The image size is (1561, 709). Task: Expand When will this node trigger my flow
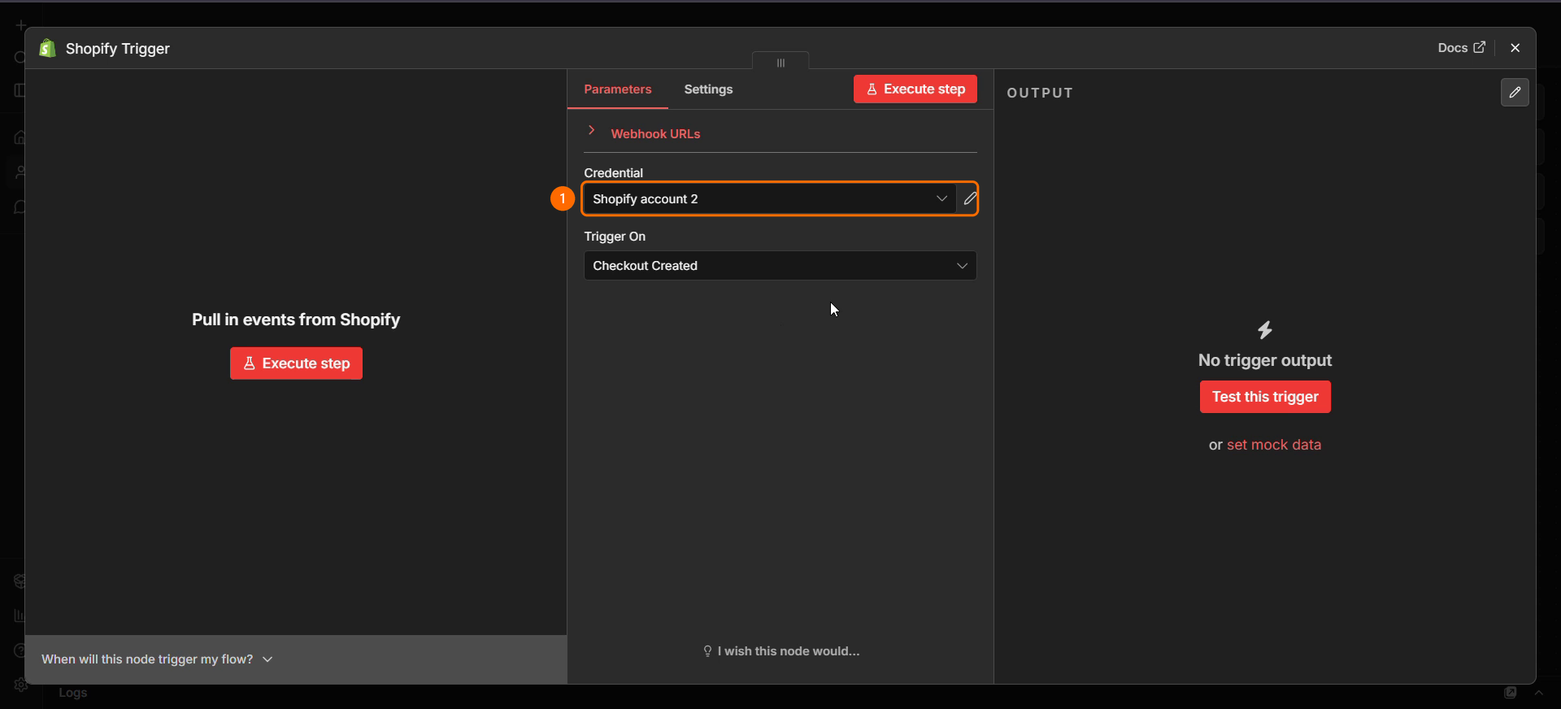pyautogui.click(x=157, y=659)
